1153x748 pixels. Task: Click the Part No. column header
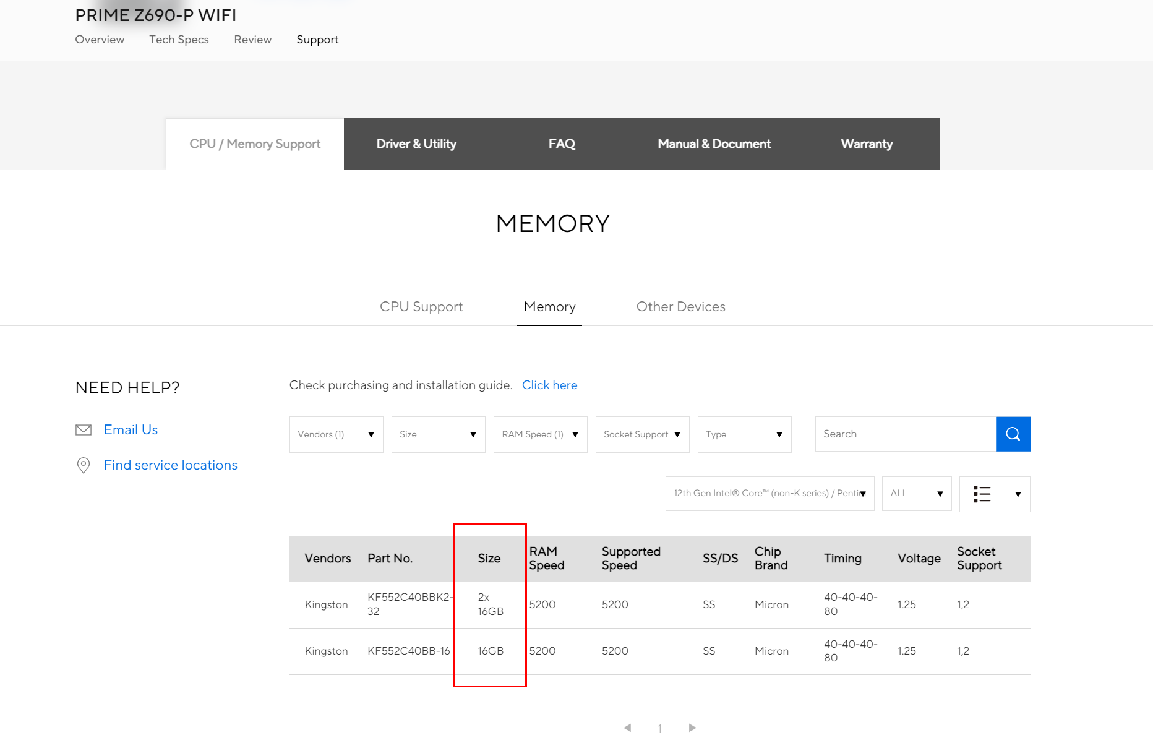tap(390, 559)
